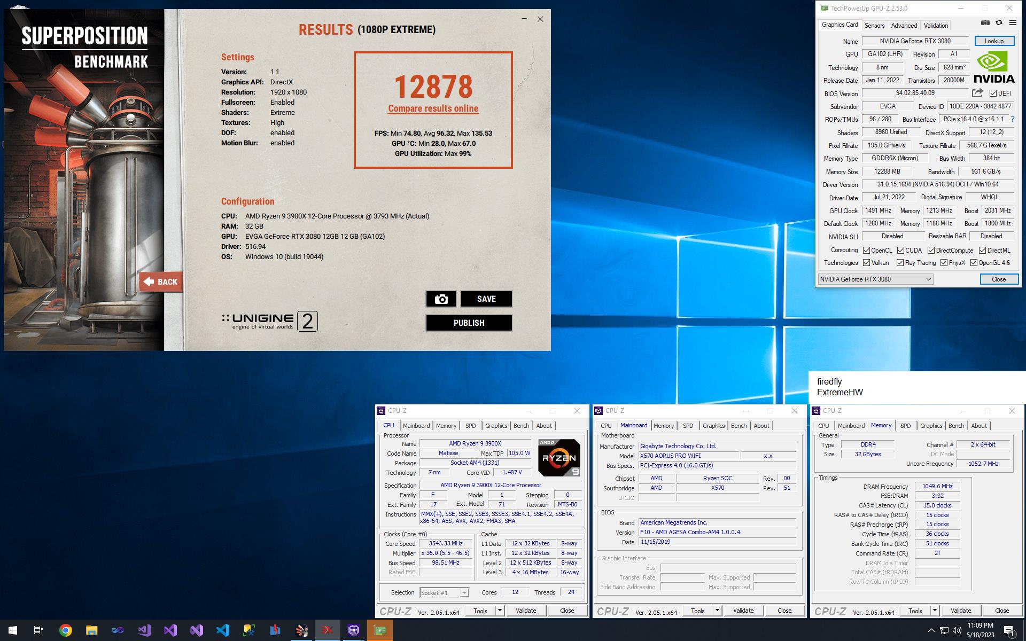Switch to the Sensors tab in GPU-Z
This screenshot has height=641, width=1026.
tap(874, 26)
